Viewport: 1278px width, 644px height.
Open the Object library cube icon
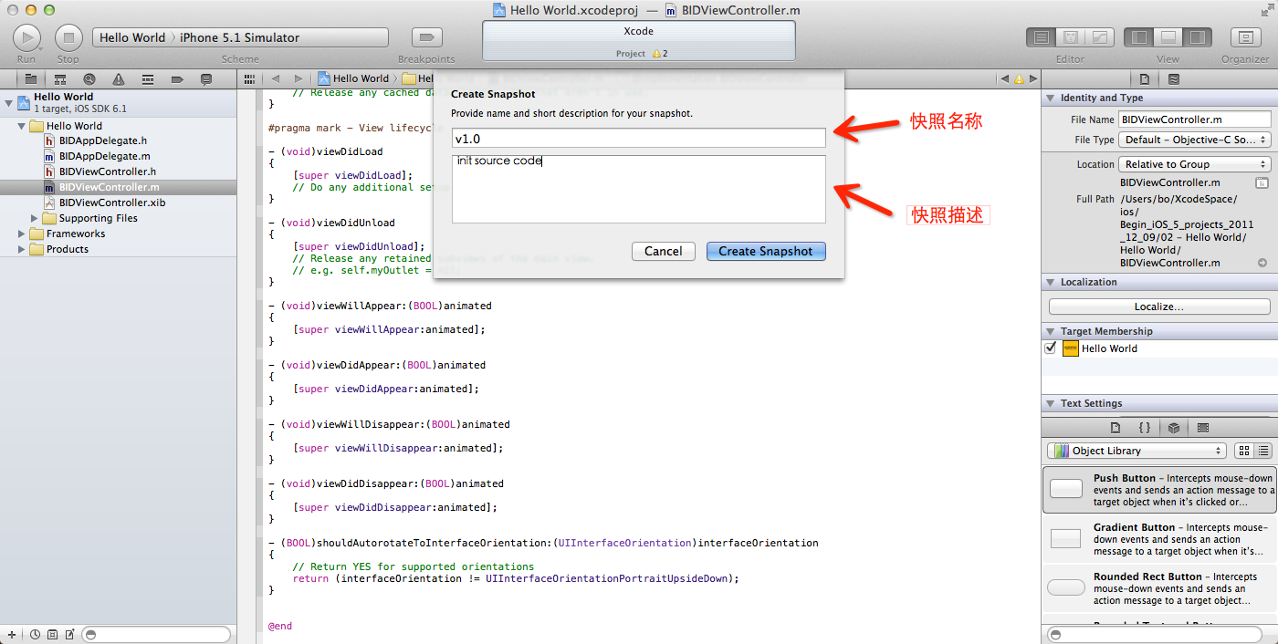1174,428
